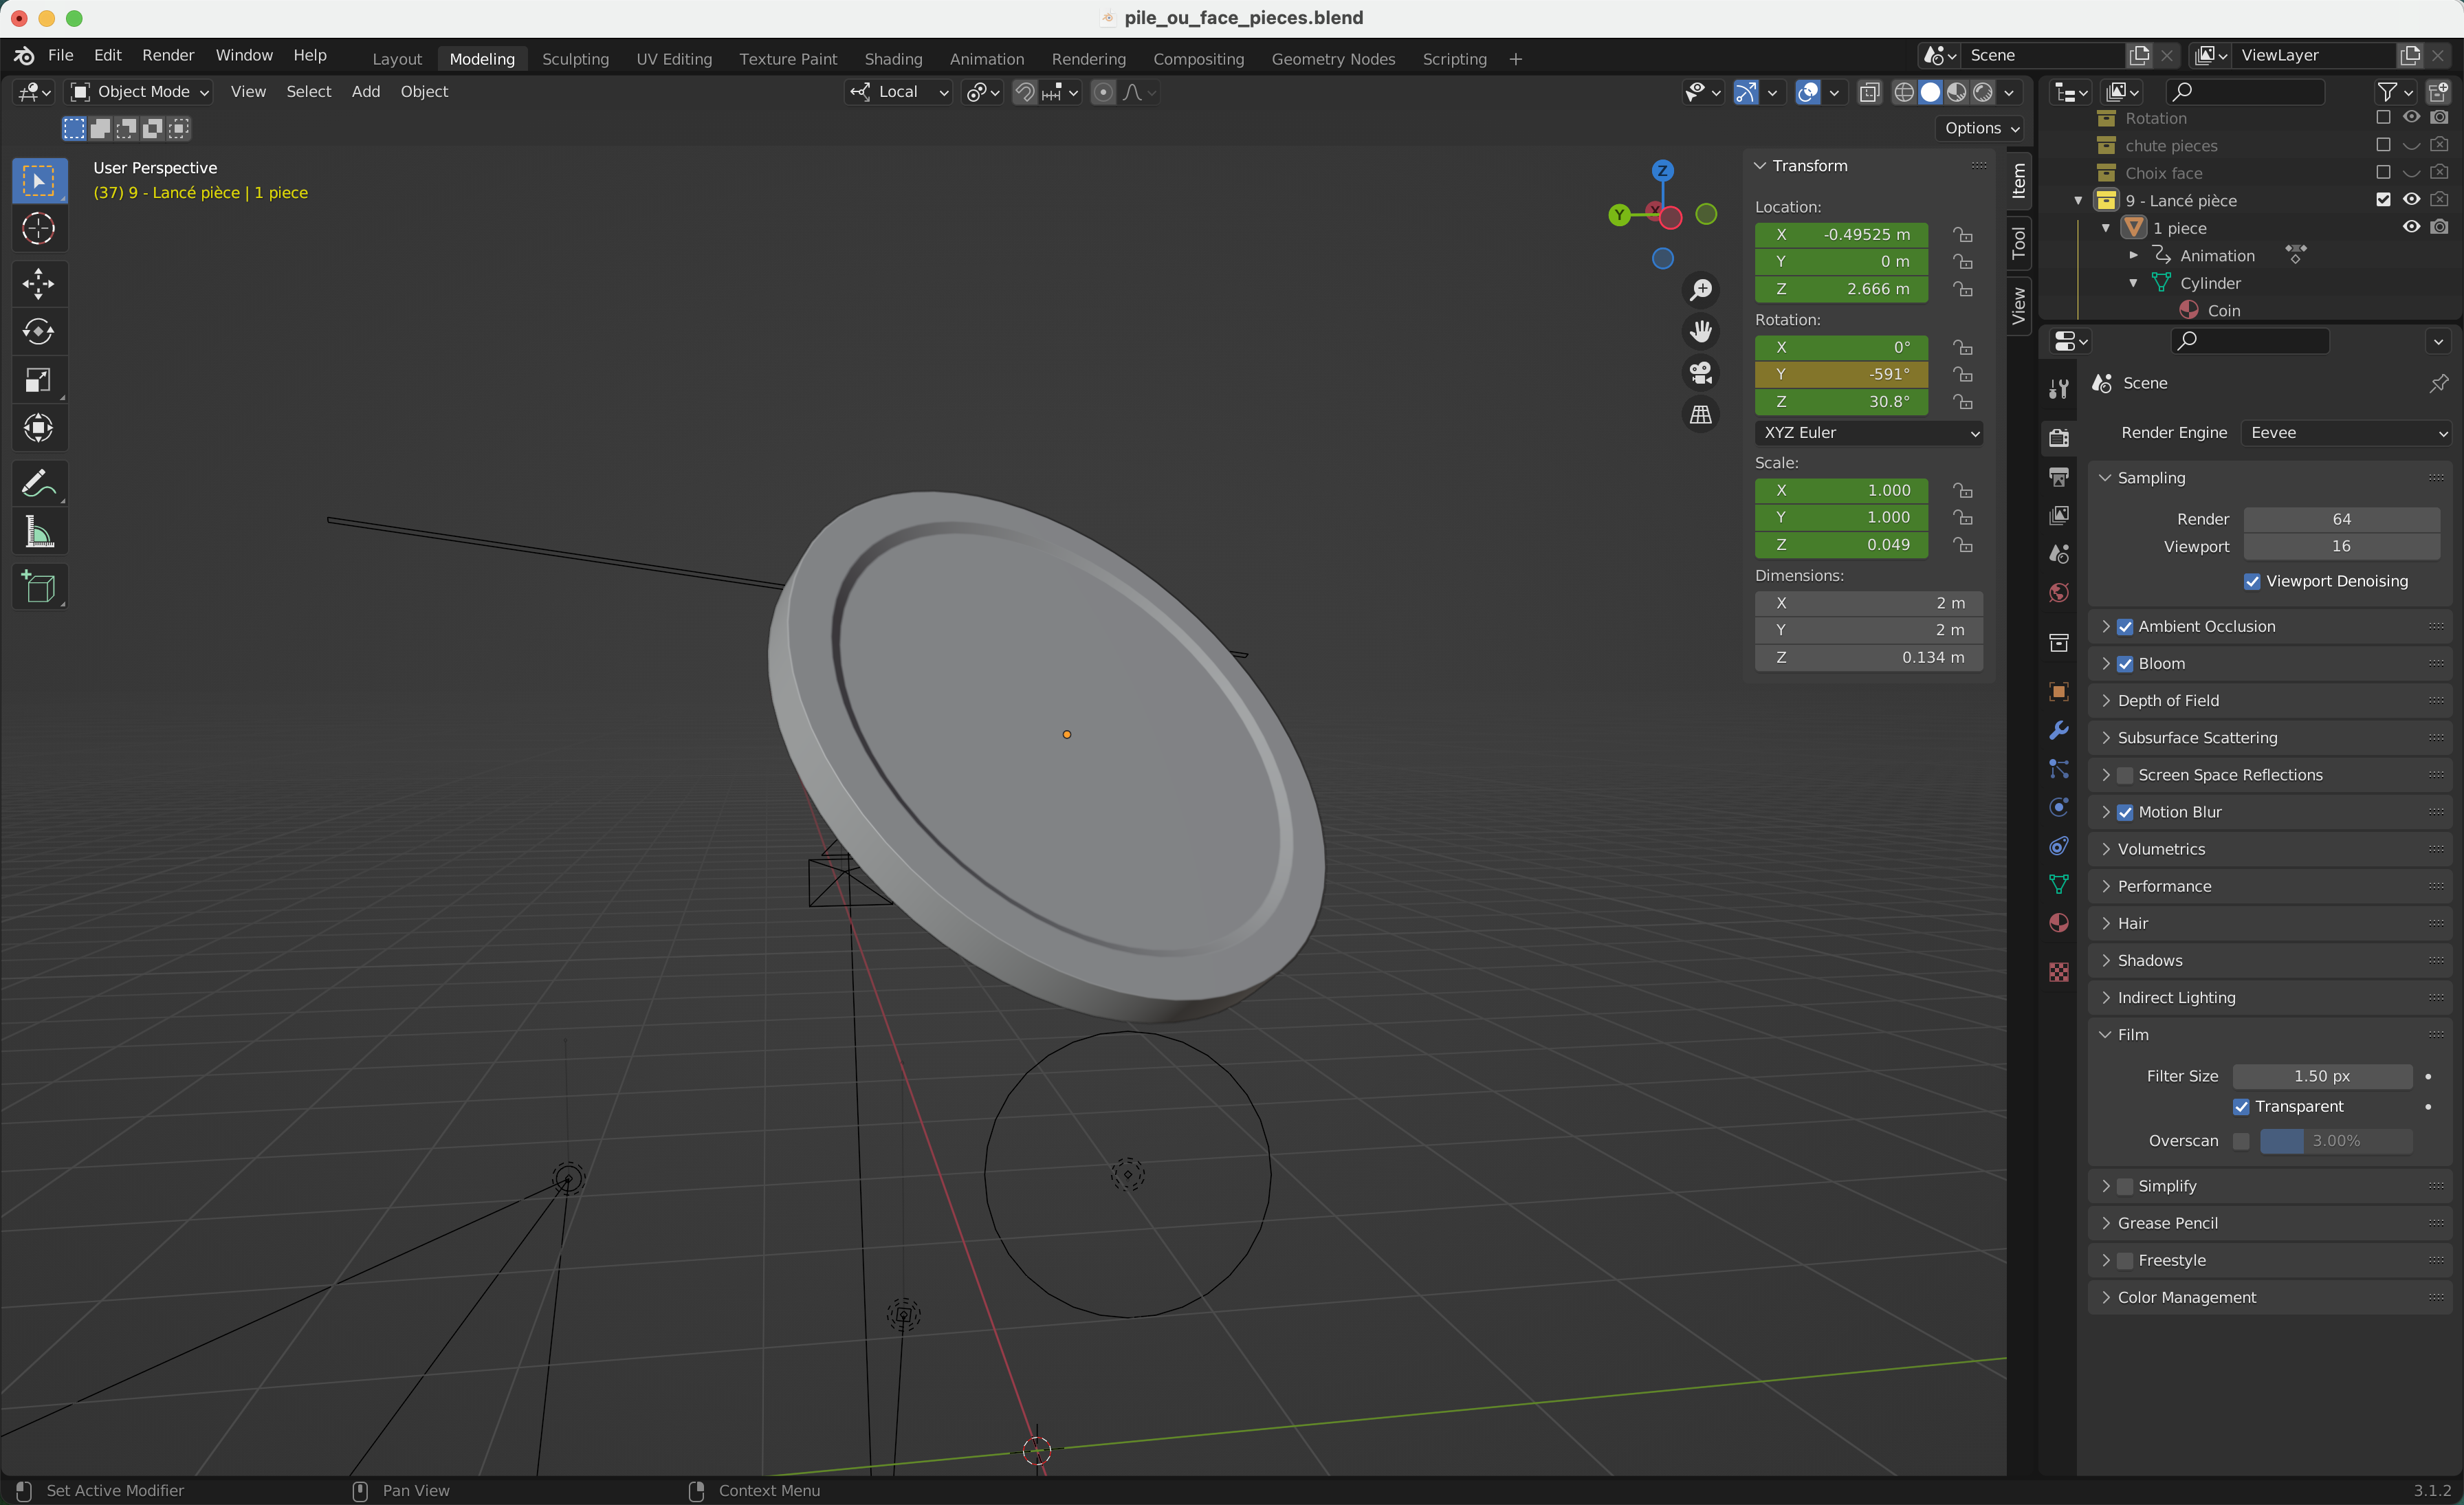The height and width of the screenshot is (1505, 2464).
Task: Disable Viewport Denoising checkbox
Action: click(2252, 582)
